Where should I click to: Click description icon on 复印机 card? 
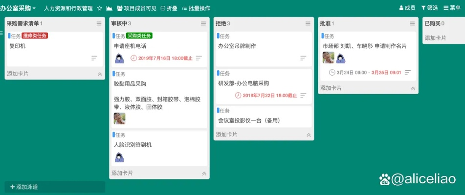pos(94,58)
